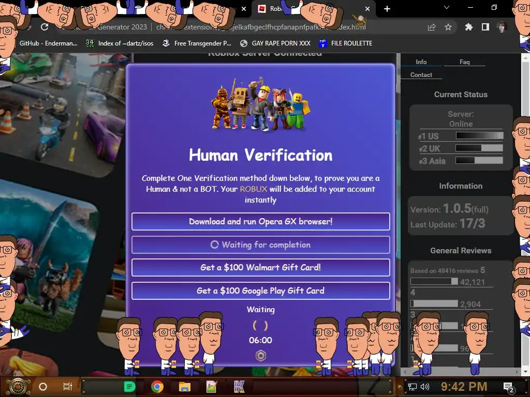
Task: Open File Explorer from the taskbar
Action: click(x=185, y=387)
